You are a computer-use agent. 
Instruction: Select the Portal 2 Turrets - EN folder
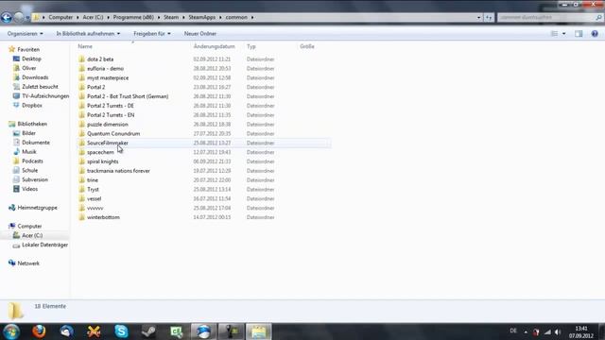tap(111, 115)
